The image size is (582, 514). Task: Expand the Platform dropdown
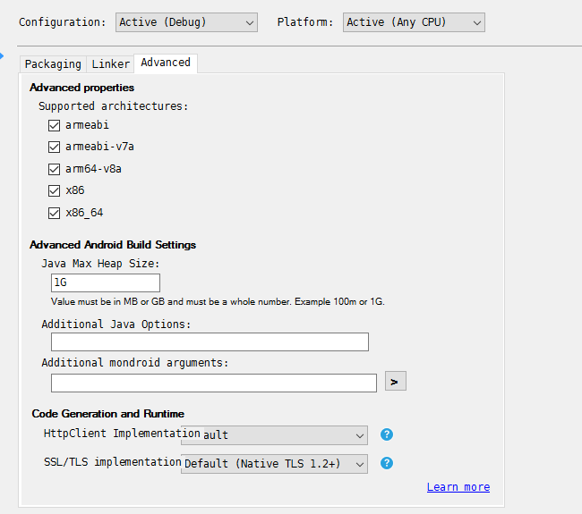click(x=414, y=22)
